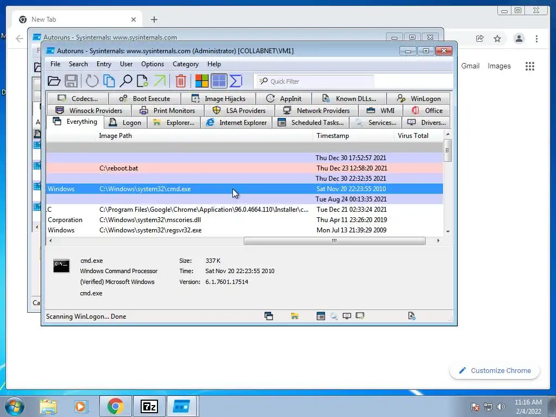The height and width of the screenshot is (417, 556).
Task: Switch to the AppInit tab
Action: [283, 99]
